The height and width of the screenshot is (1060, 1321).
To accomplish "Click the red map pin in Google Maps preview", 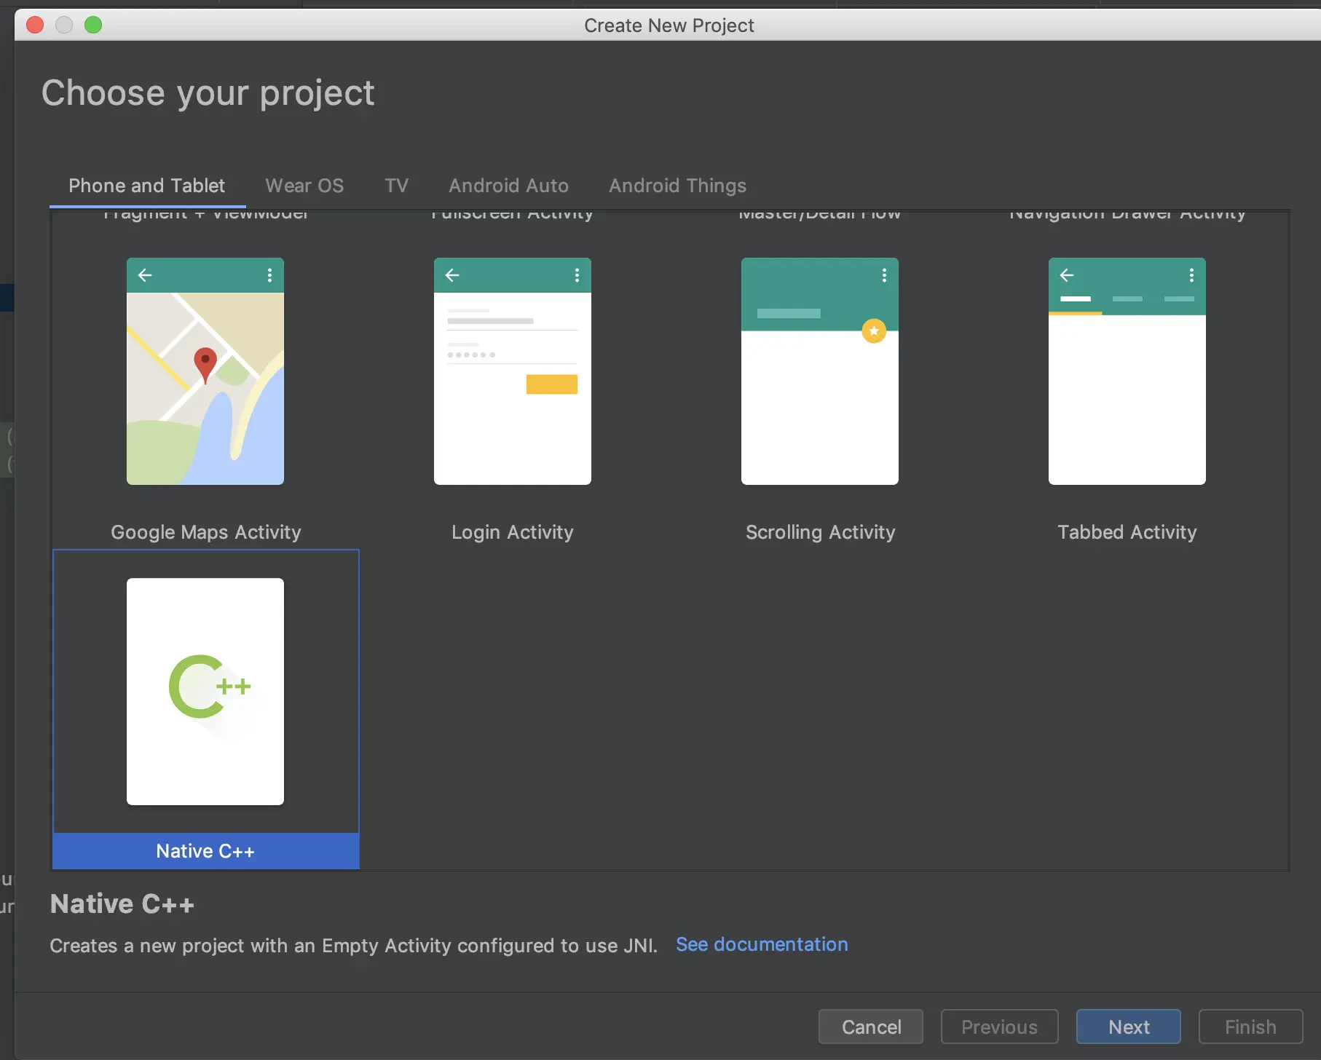I will tap(205, 365).
